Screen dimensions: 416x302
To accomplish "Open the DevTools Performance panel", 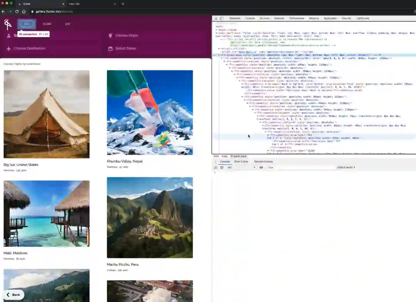I will pos(297,19).
